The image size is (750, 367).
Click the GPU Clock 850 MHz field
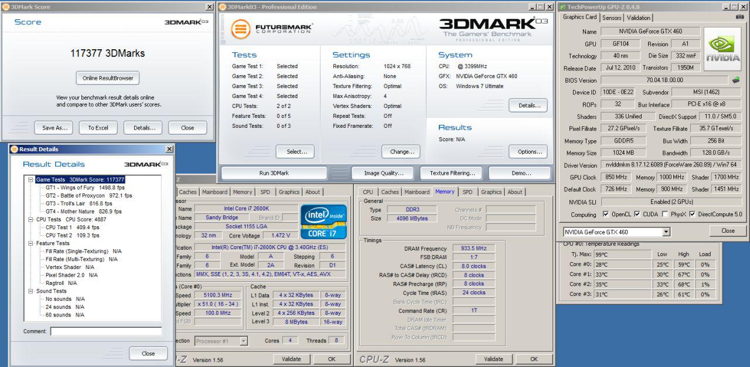click(617, 177)
